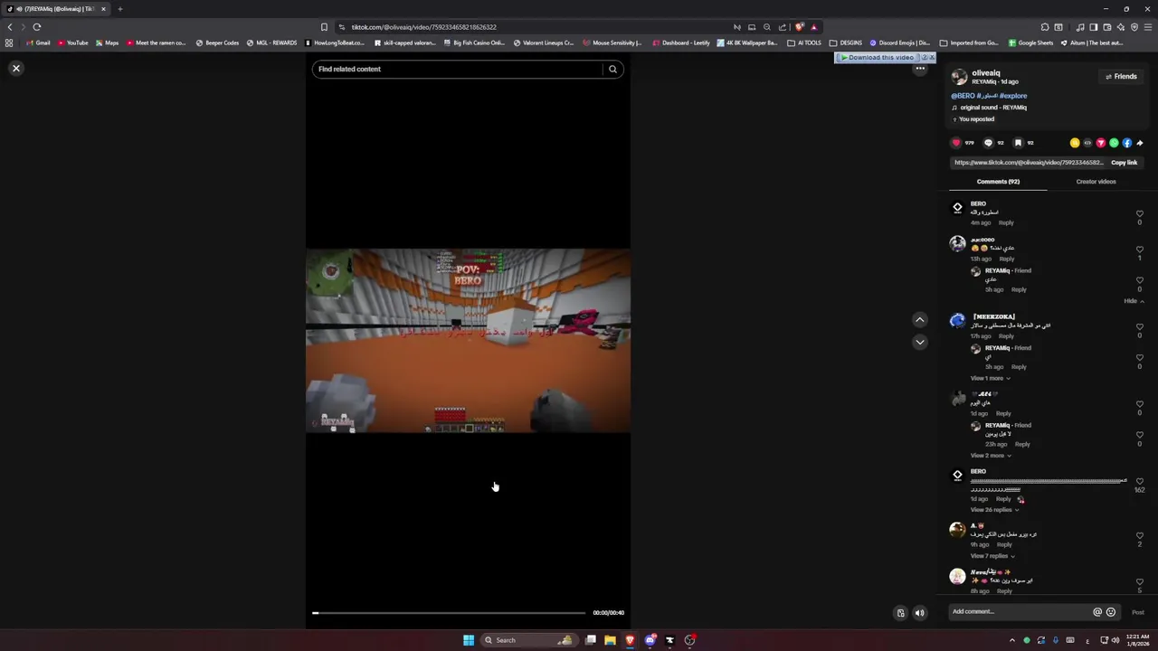
Task: Like the comment posted 13h ago
Action: tap(1139, 250)
